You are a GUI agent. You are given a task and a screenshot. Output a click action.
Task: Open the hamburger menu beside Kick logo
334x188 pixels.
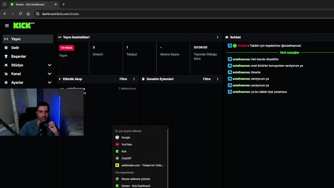(7, 26)
